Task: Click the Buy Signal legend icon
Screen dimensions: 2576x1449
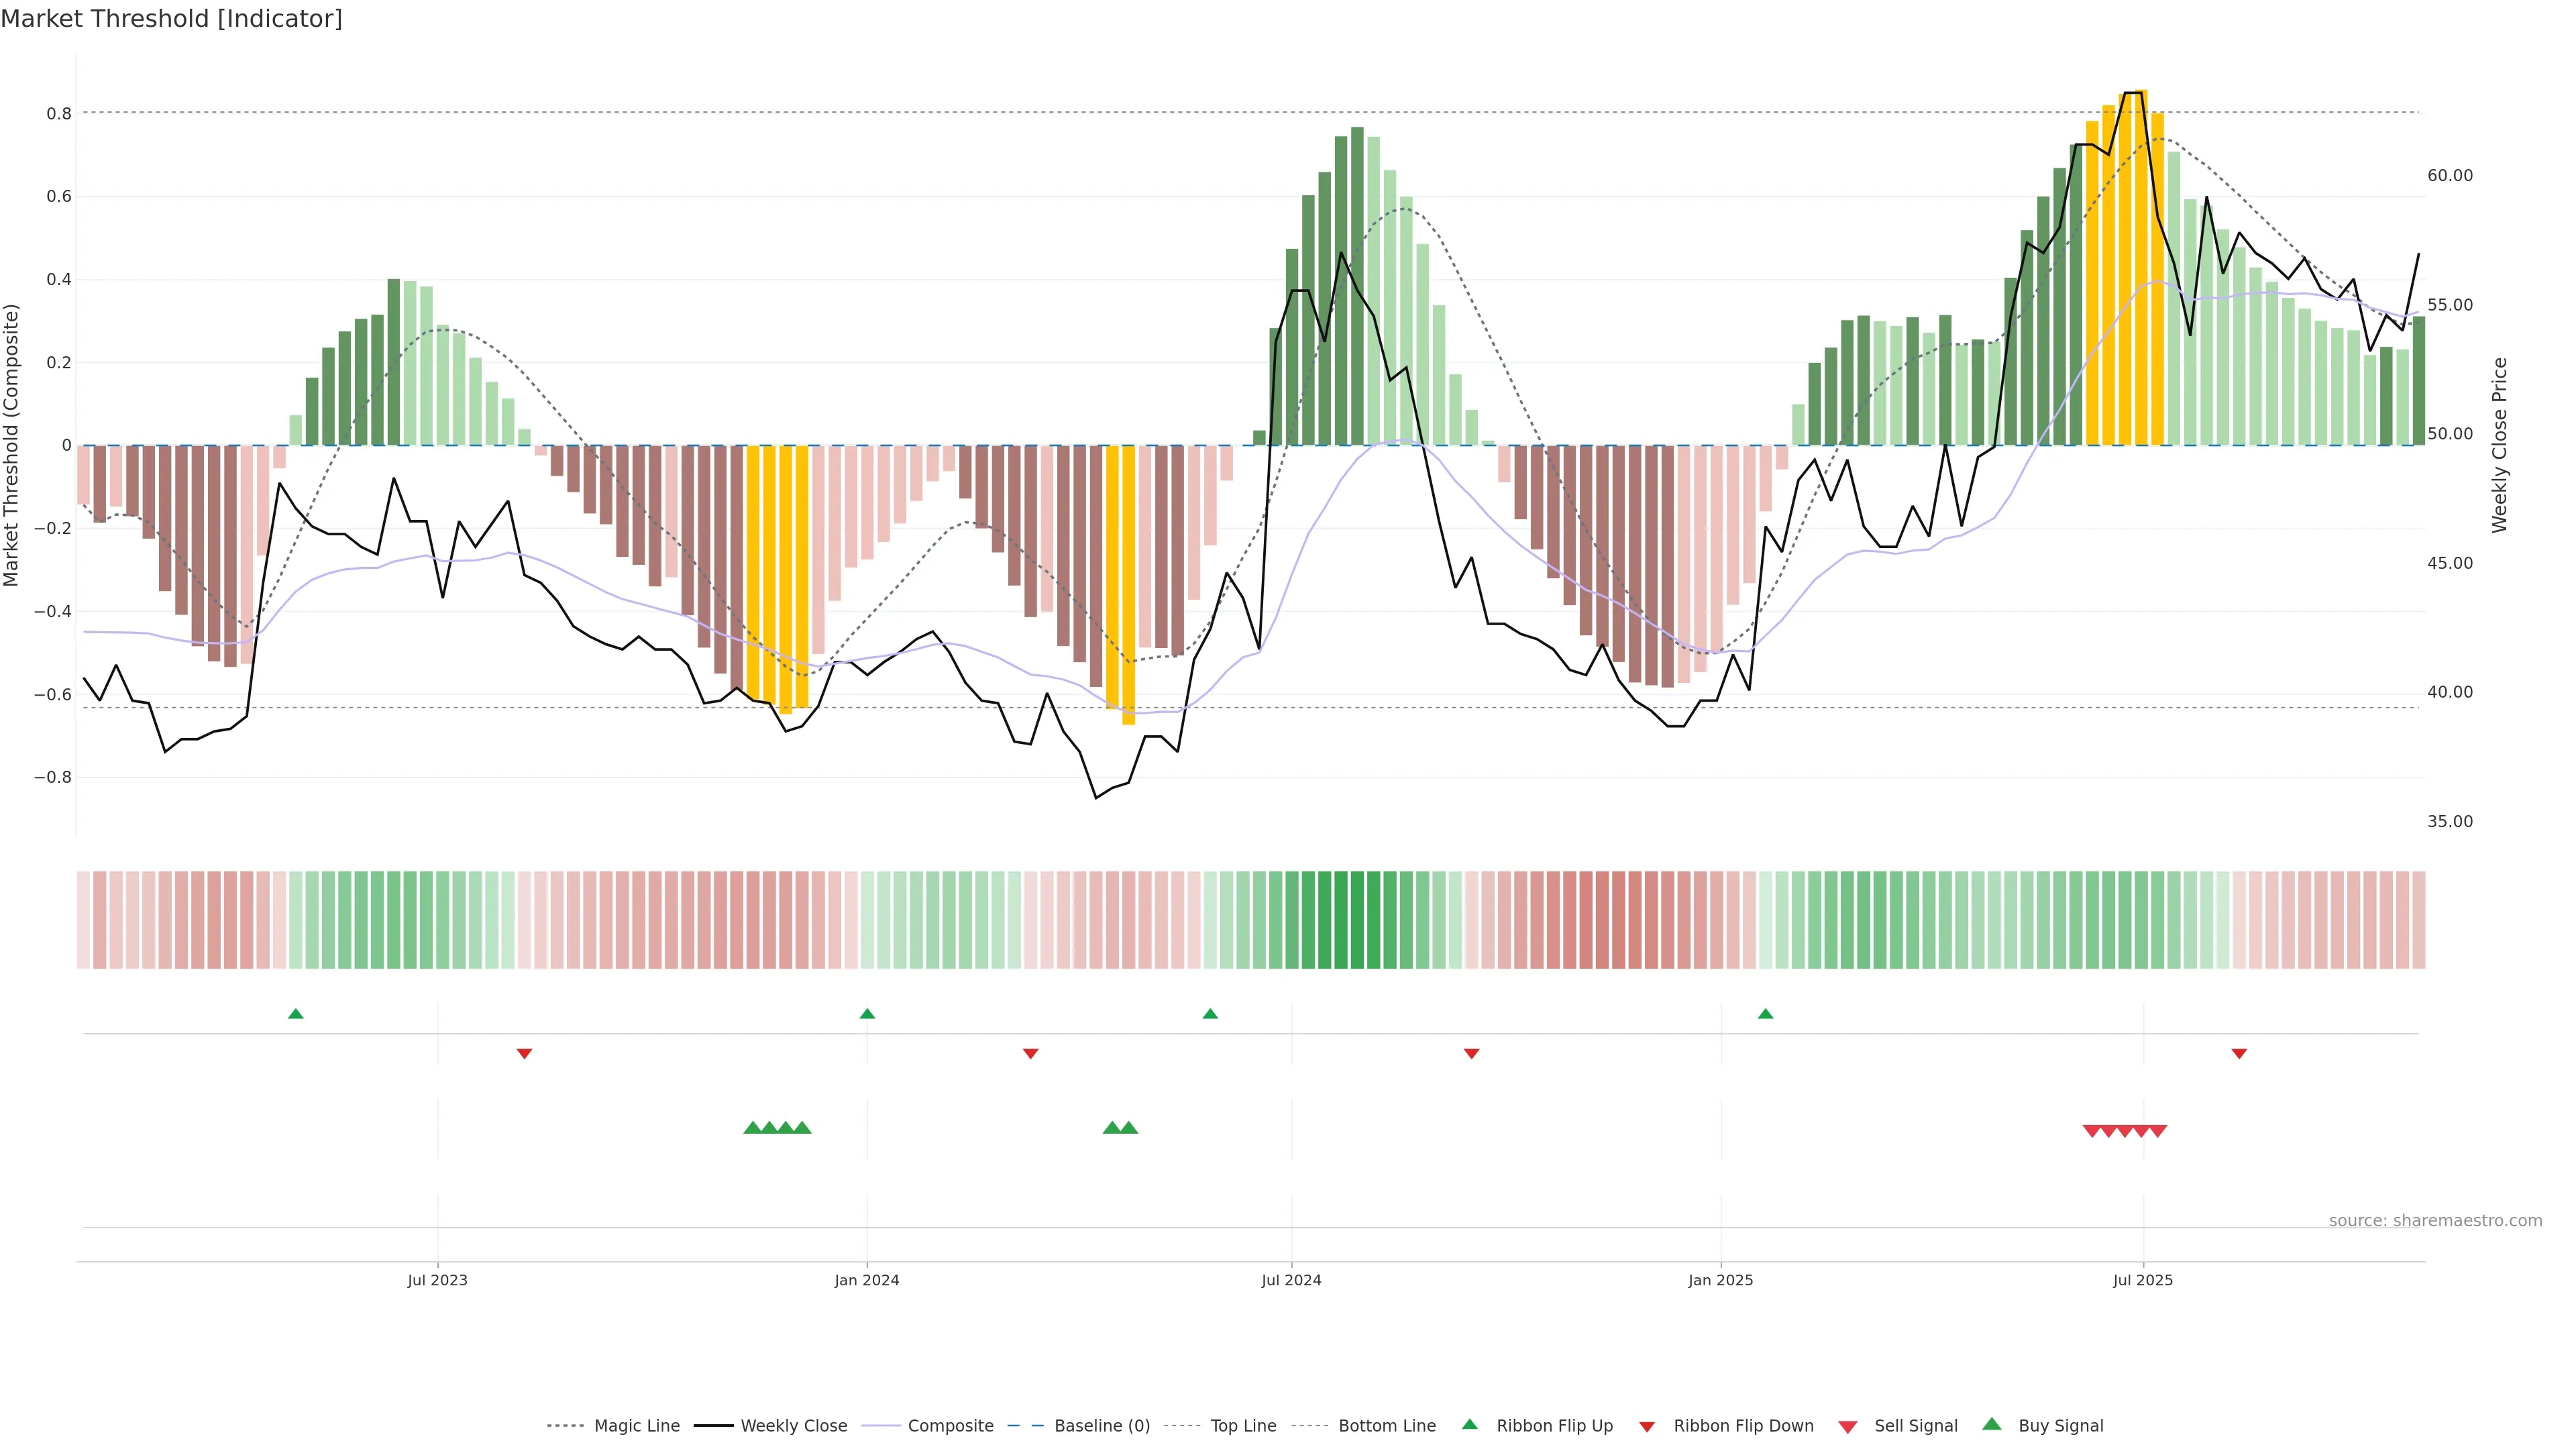Action: pyautogui.click(x=1992, y=1424)
